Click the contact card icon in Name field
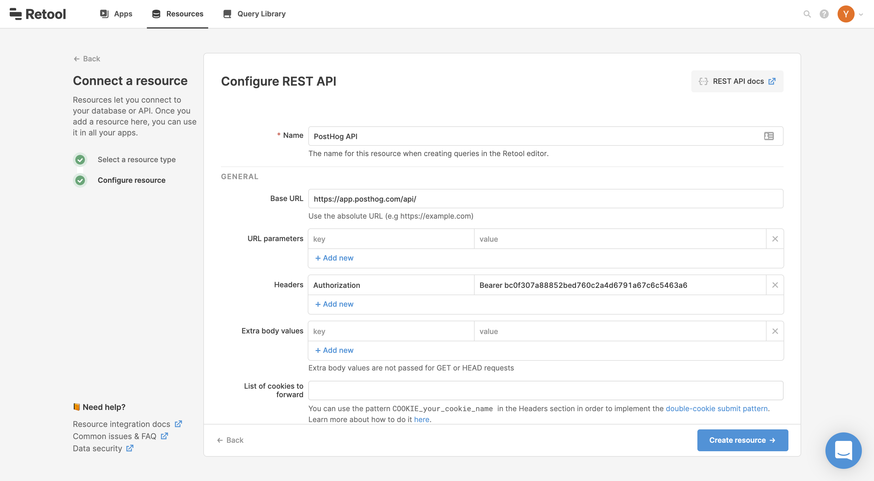This screenshot has height=481, width=874. pyautogui.click(x=768, y=136)
